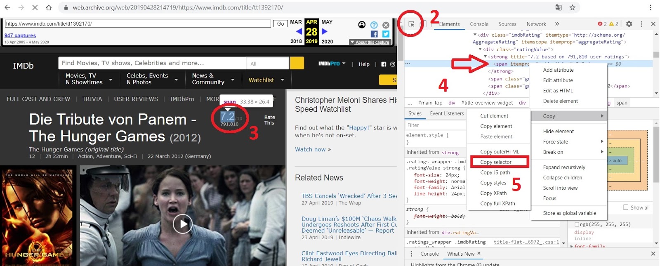Image resolution: width=660 pixels, height=266 pixels.
Task: Click Rate This for the movie
Action: click(269, 120)
